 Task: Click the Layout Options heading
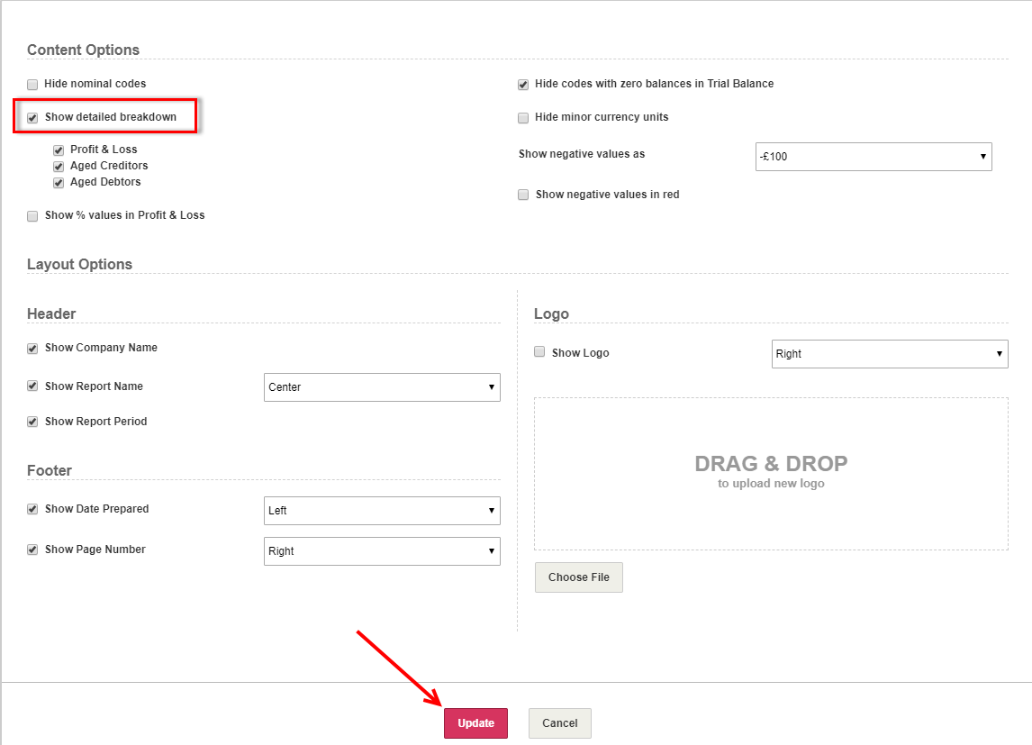[79, 264]
